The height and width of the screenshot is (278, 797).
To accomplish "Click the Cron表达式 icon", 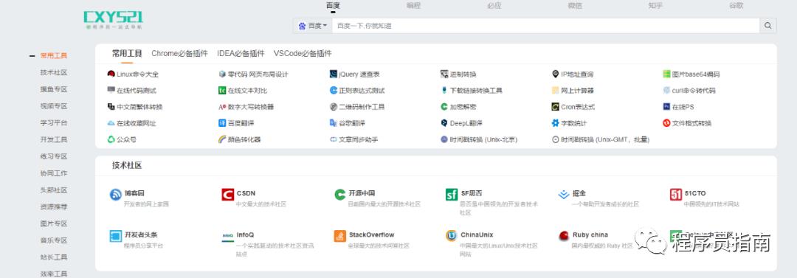I will [x=556, y=107].
